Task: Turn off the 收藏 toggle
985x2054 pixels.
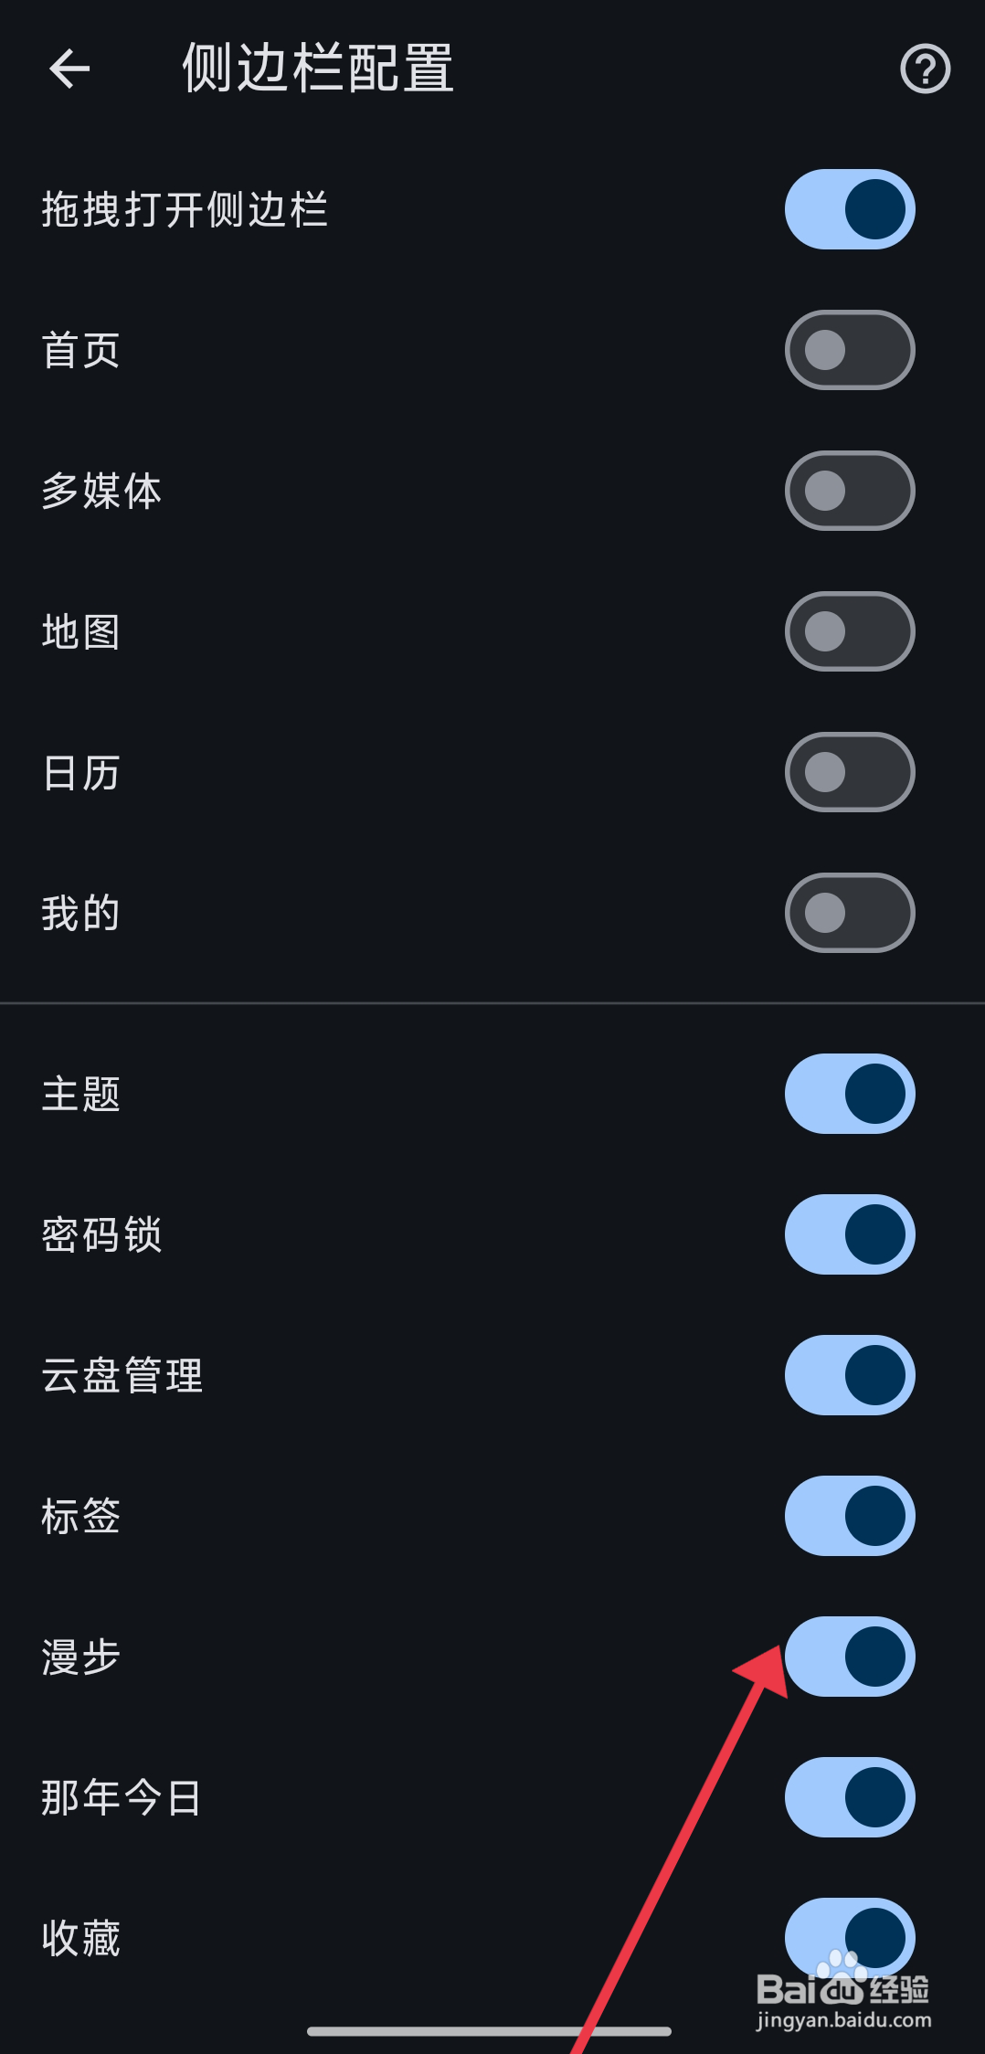Action: click(x=850, y=1936)
